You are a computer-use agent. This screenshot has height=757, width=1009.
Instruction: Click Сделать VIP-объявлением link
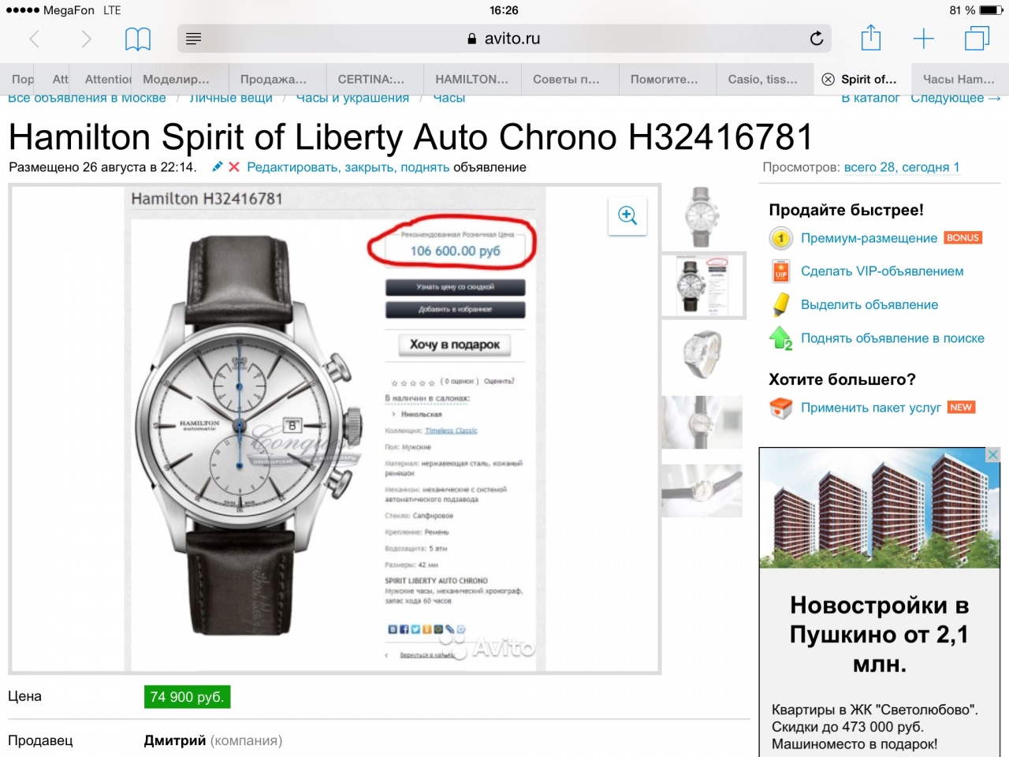(882, 271)
